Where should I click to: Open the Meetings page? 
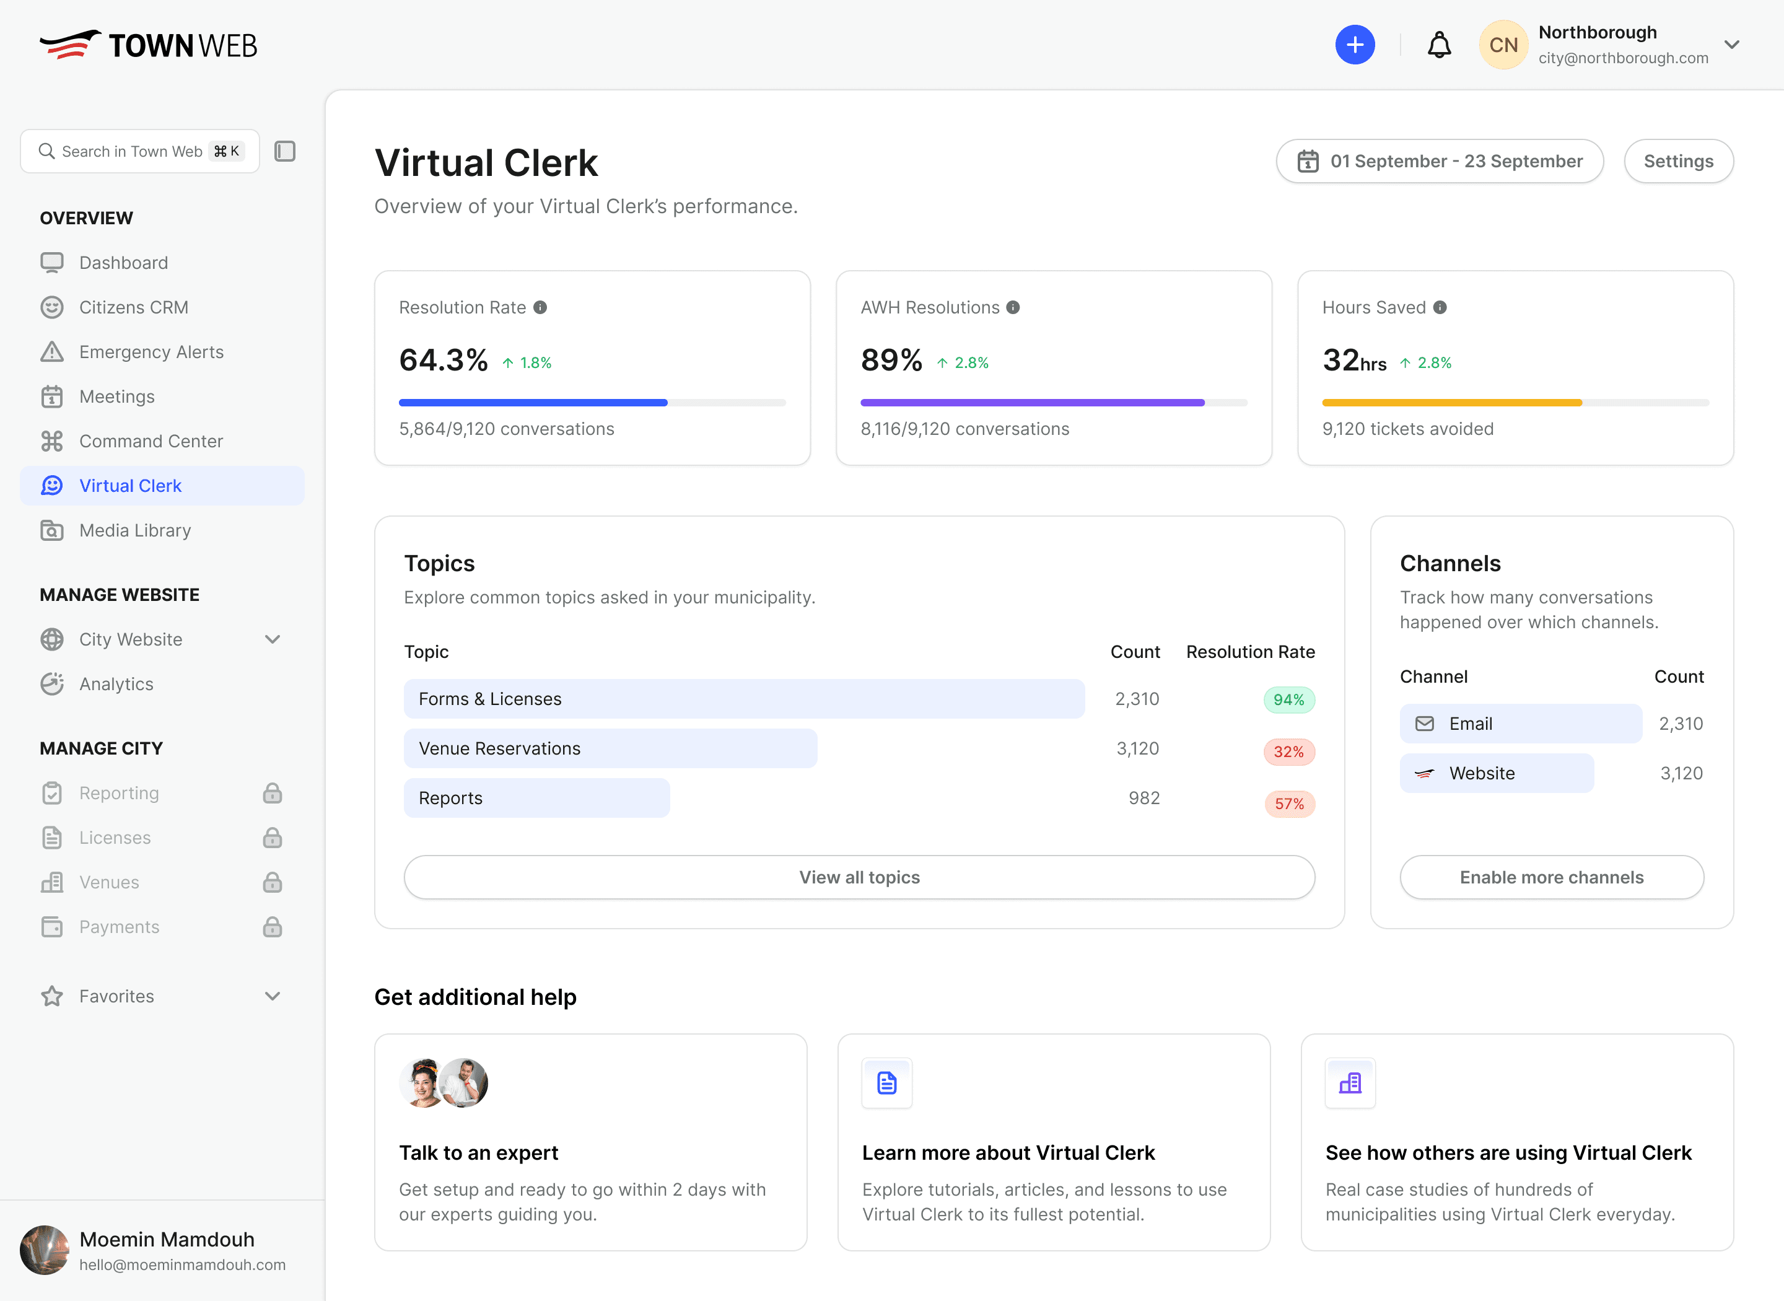162,397
